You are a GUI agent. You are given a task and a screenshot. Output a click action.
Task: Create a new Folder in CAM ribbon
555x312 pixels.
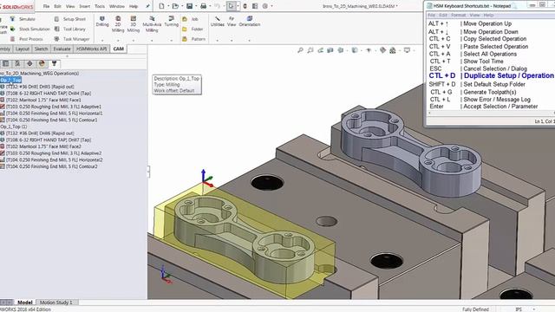pyautogui.click(x=193, y=29)
